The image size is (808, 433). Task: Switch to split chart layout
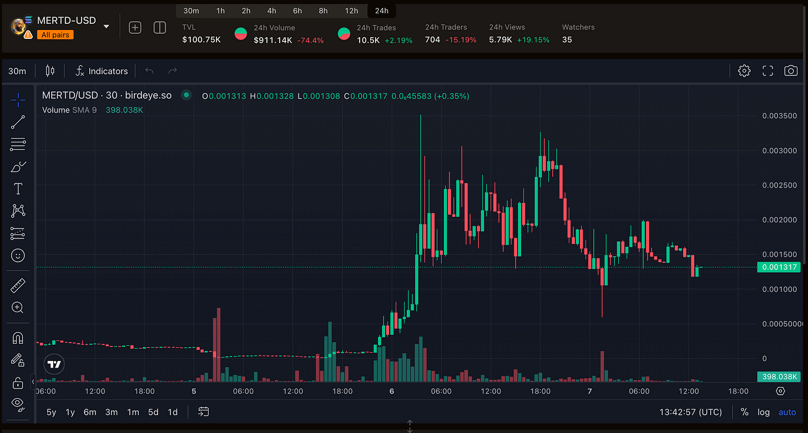click(160, 27)
